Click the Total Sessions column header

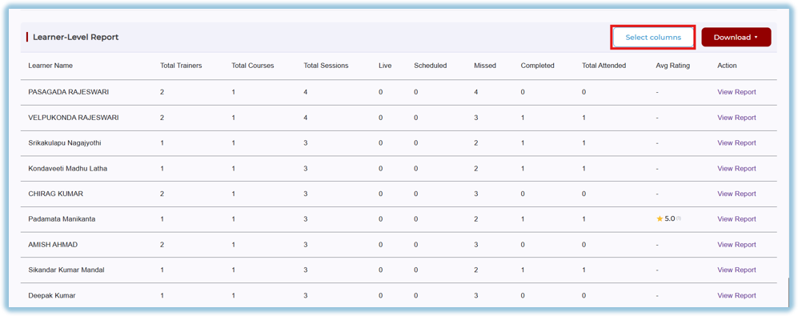326,66
